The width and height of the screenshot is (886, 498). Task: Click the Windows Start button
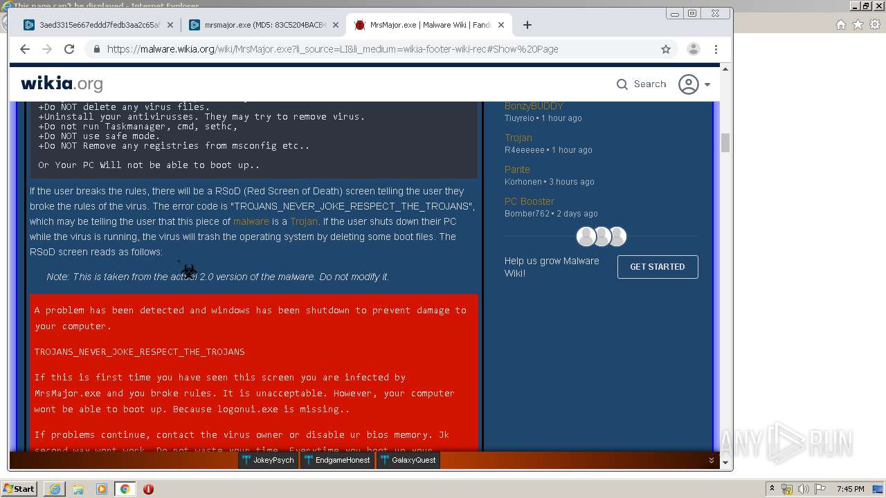tap(19, 488)
